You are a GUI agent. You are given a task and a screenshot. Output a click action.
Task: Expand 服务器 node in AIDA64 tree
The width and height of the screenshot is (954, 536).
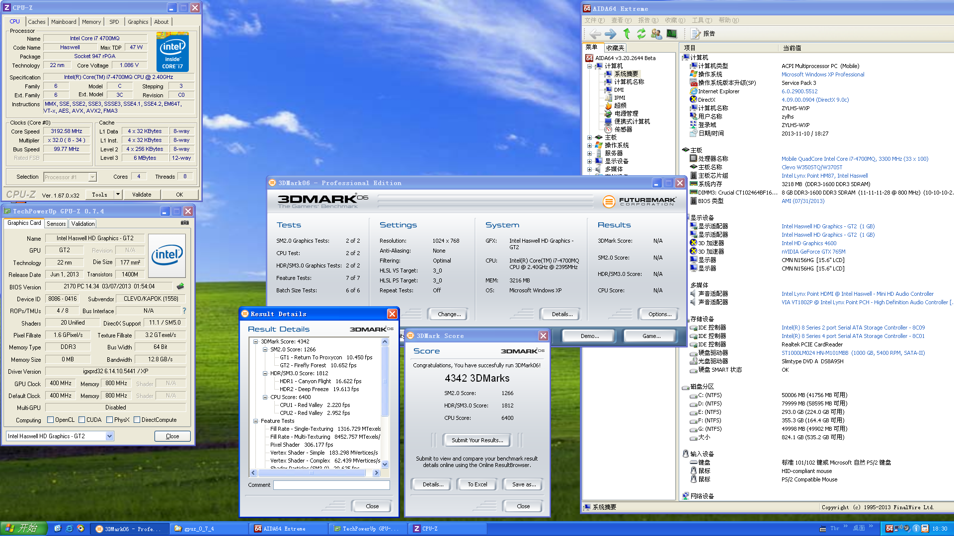[589, 153]
